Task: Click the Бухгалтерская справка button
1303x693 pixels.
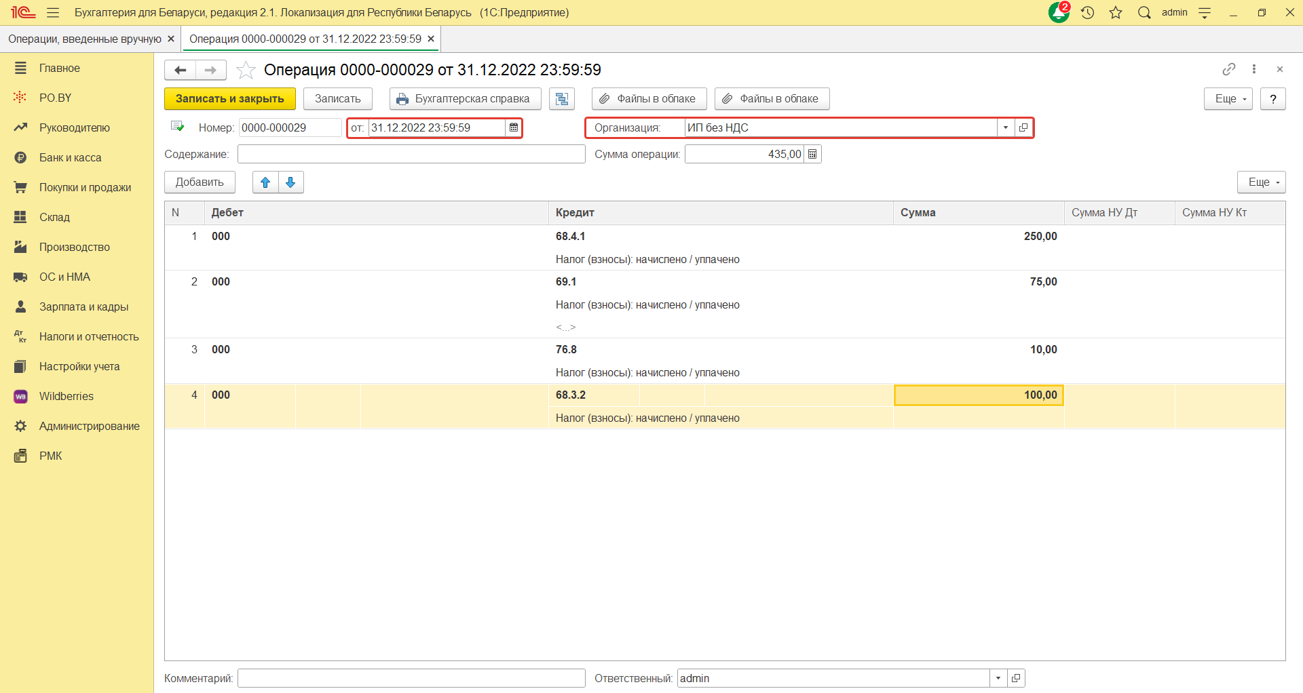Action: coord(465,99)
